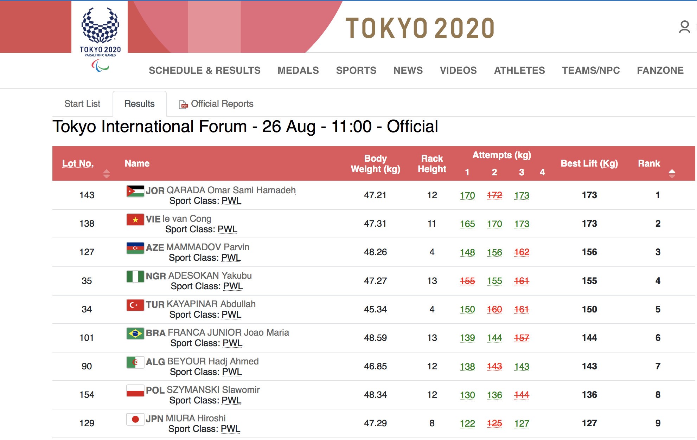Click le van Cong's first attempt 165

[x=467, y=224]
